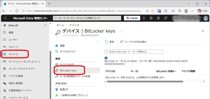Open the notifications bell

click(x=144, y=18)
